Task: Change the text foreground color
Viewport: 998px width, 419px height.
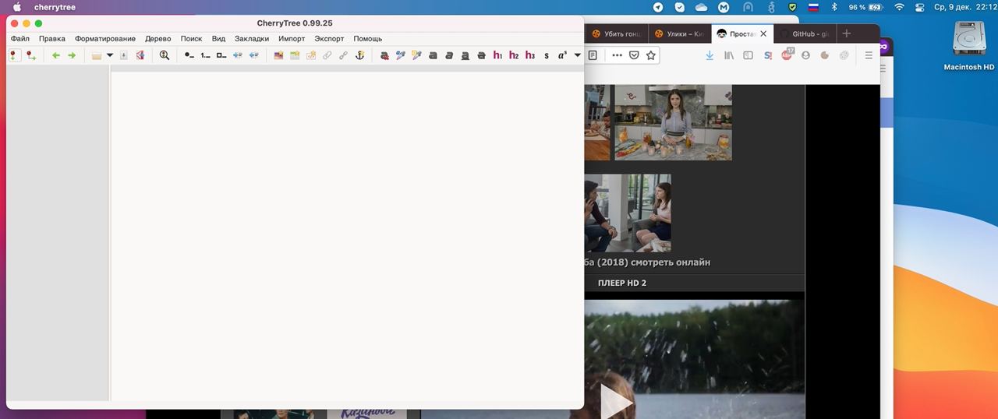Action: click(401, 55)
